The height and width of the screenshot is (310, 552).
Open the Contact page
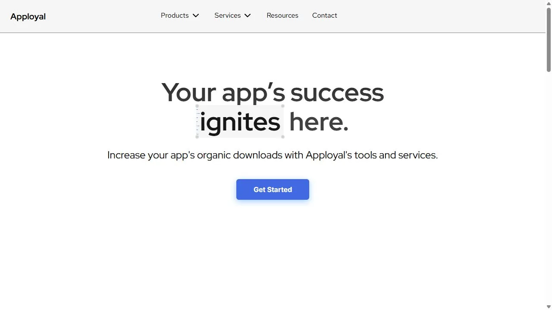(x=325, y=15)
